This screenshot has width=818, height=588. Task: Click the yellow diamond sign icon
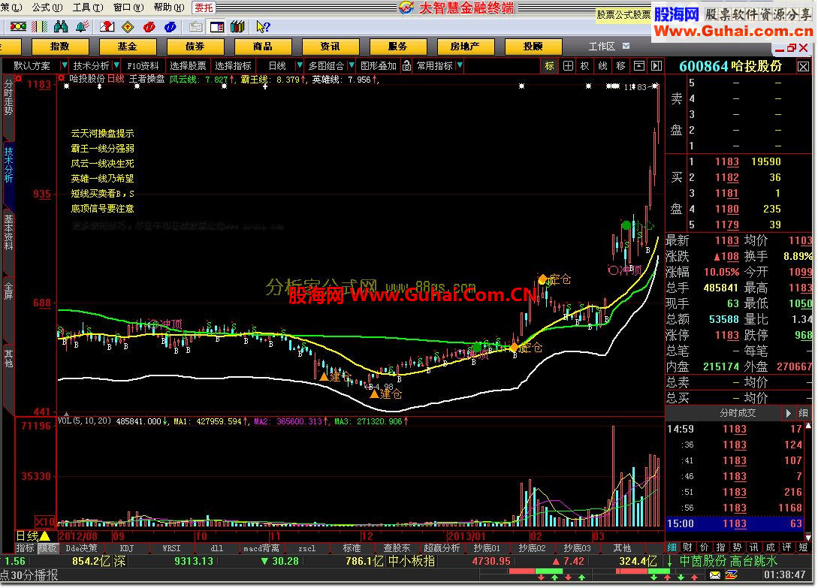click(x=128, y=26)
